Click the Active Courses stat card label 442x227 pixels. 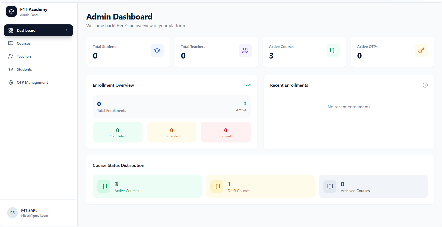coord(282,47)
